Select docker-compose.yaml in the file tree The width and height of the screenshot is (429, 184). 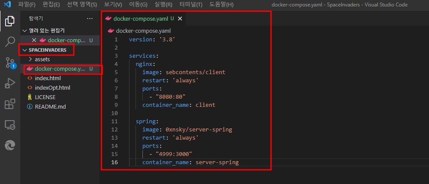click(x=60, y=69)
